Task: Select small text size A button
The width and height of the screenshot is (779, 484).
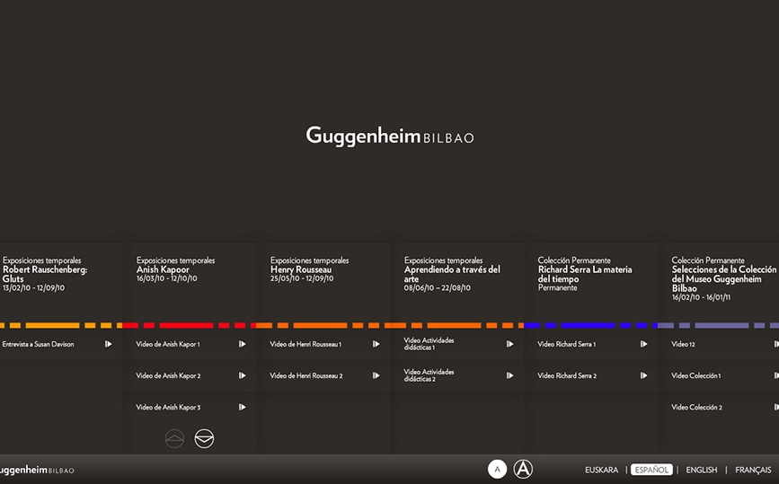Action: [497, 469]
